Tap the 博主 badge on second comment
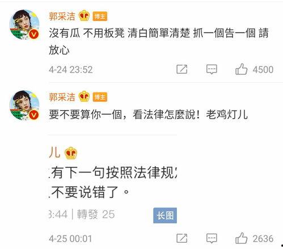This screenshot has height=249, width=283. pos(100,97)
